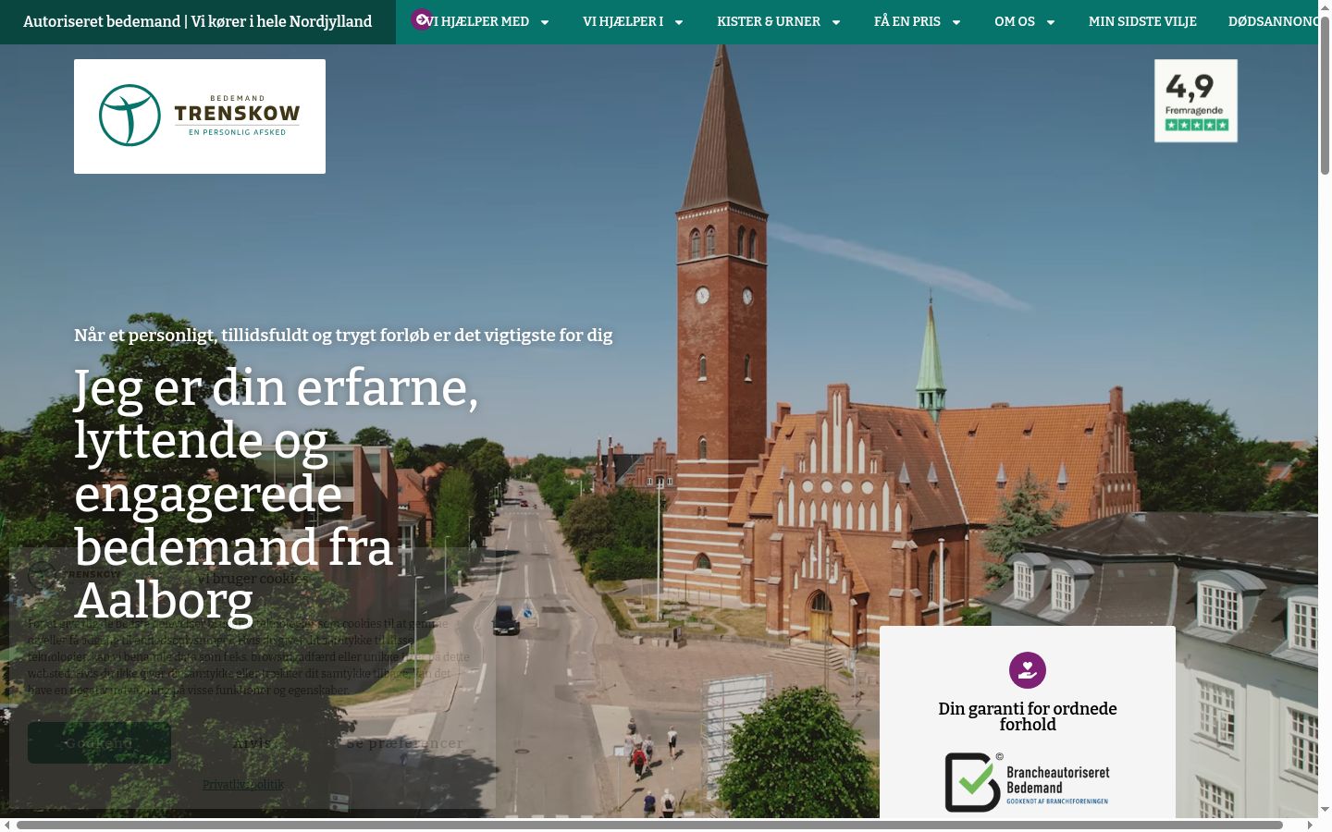Open the FÅ EN PRIS menu
Image resolution: width=1332 pixels, height=832 pixels.
click(x=907, y=21)
